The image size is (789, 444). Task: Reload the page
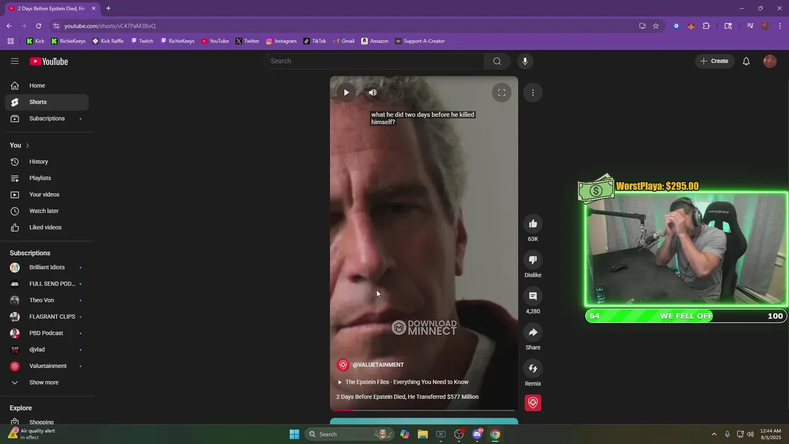38,26
